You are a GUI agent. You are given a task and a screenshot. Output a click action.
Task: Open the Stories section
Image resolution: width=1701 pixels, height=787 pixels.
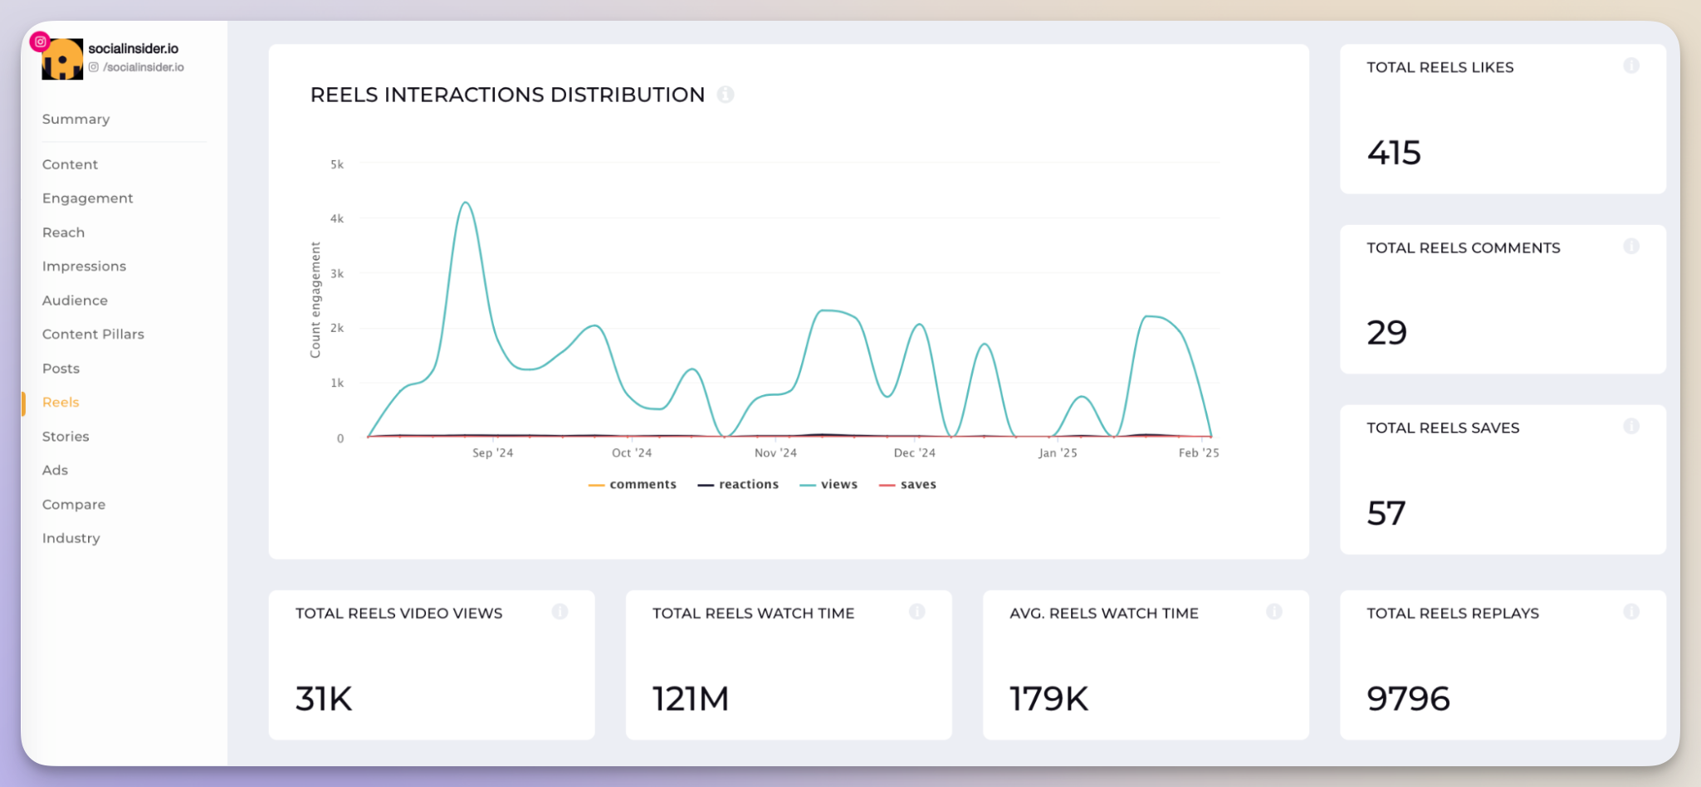tap(66, 437)
